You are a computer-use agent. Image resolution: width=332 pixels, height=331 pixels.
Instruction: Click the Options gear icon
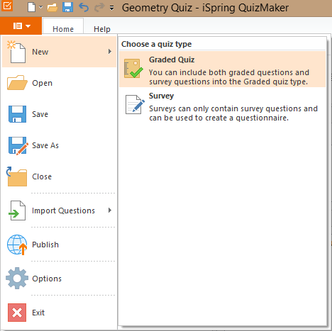coord(17,279)
